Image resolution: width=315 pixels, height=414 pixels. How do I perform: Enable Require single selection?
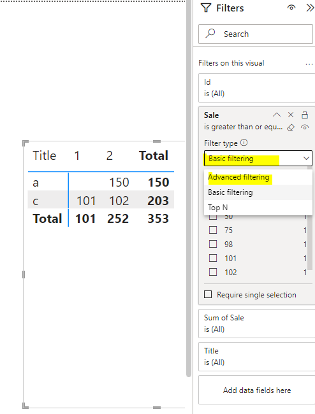[x=208, y=294]
